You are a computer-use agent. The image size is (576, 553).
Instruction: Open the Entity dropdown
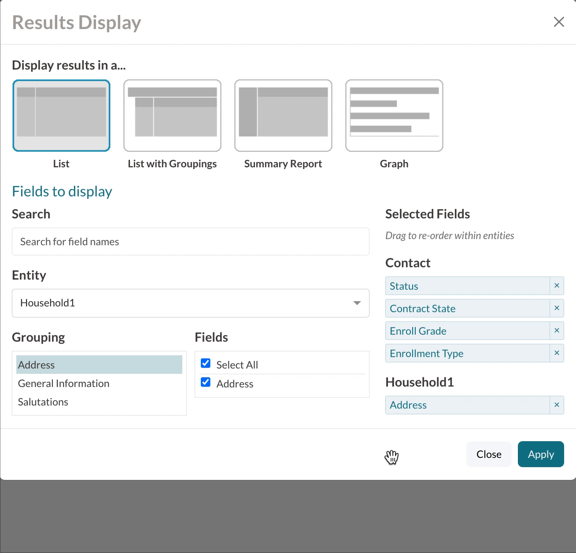point(190,303)
